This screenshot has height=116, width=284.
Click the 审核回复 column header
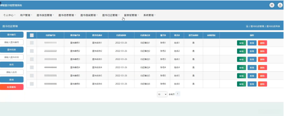(x=211, y=35)
